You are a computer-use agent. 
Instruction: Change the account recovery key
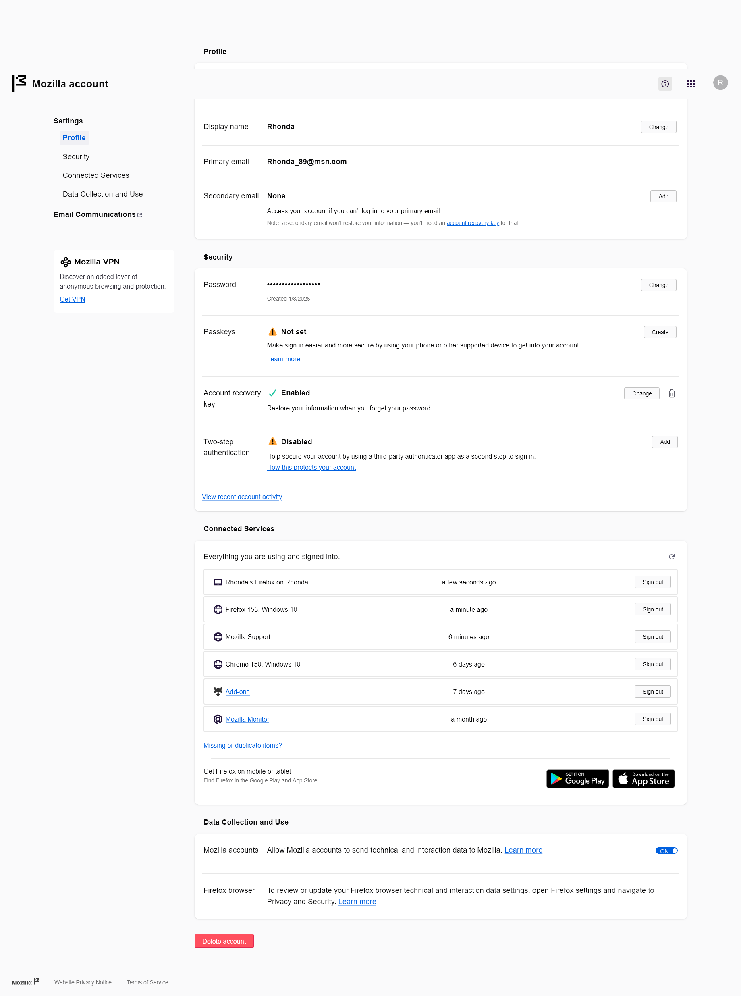(x=641, y=393)
